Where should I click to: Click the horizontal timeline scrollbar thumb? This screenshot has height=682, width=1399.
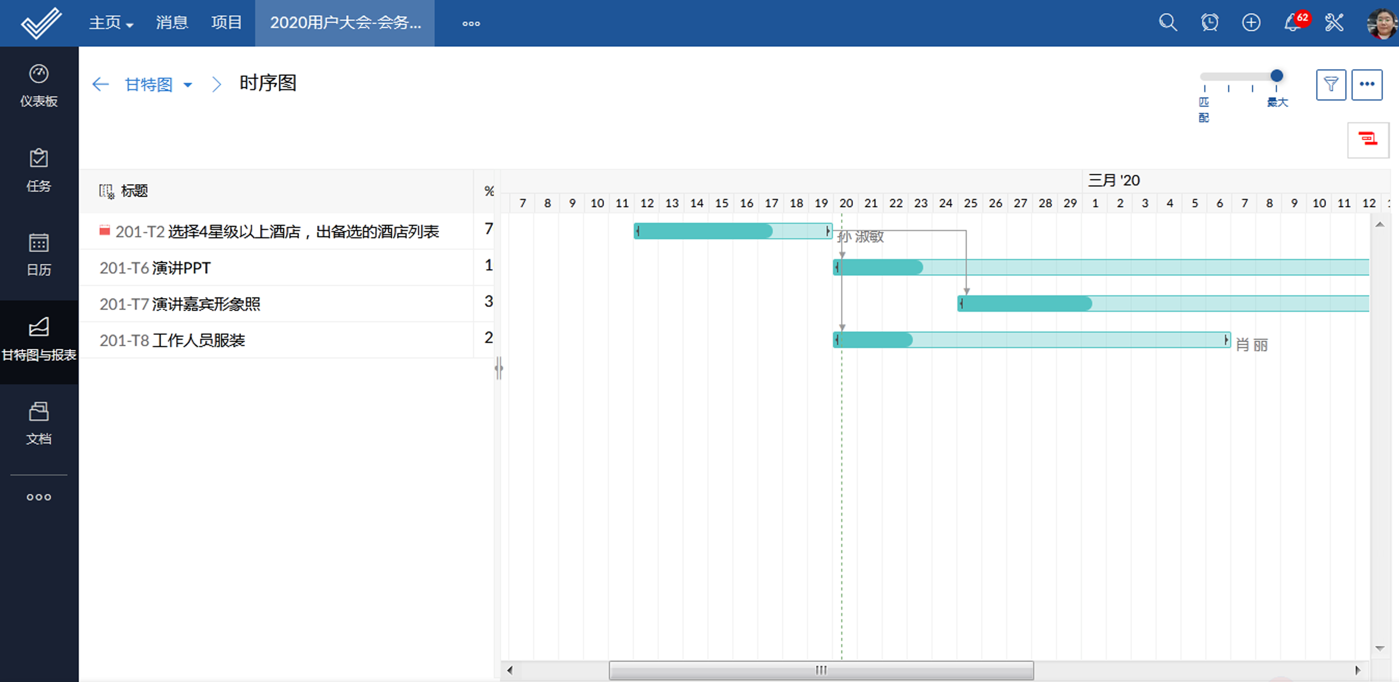(820, 670)
